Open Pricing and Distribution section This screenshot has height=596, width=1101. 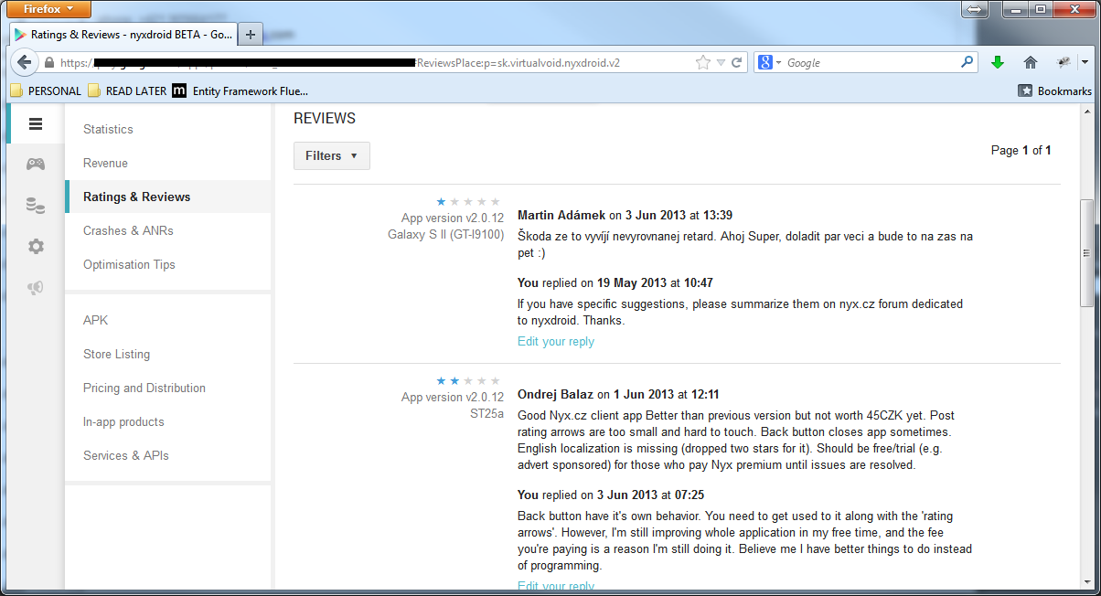[x=144, y=388]
